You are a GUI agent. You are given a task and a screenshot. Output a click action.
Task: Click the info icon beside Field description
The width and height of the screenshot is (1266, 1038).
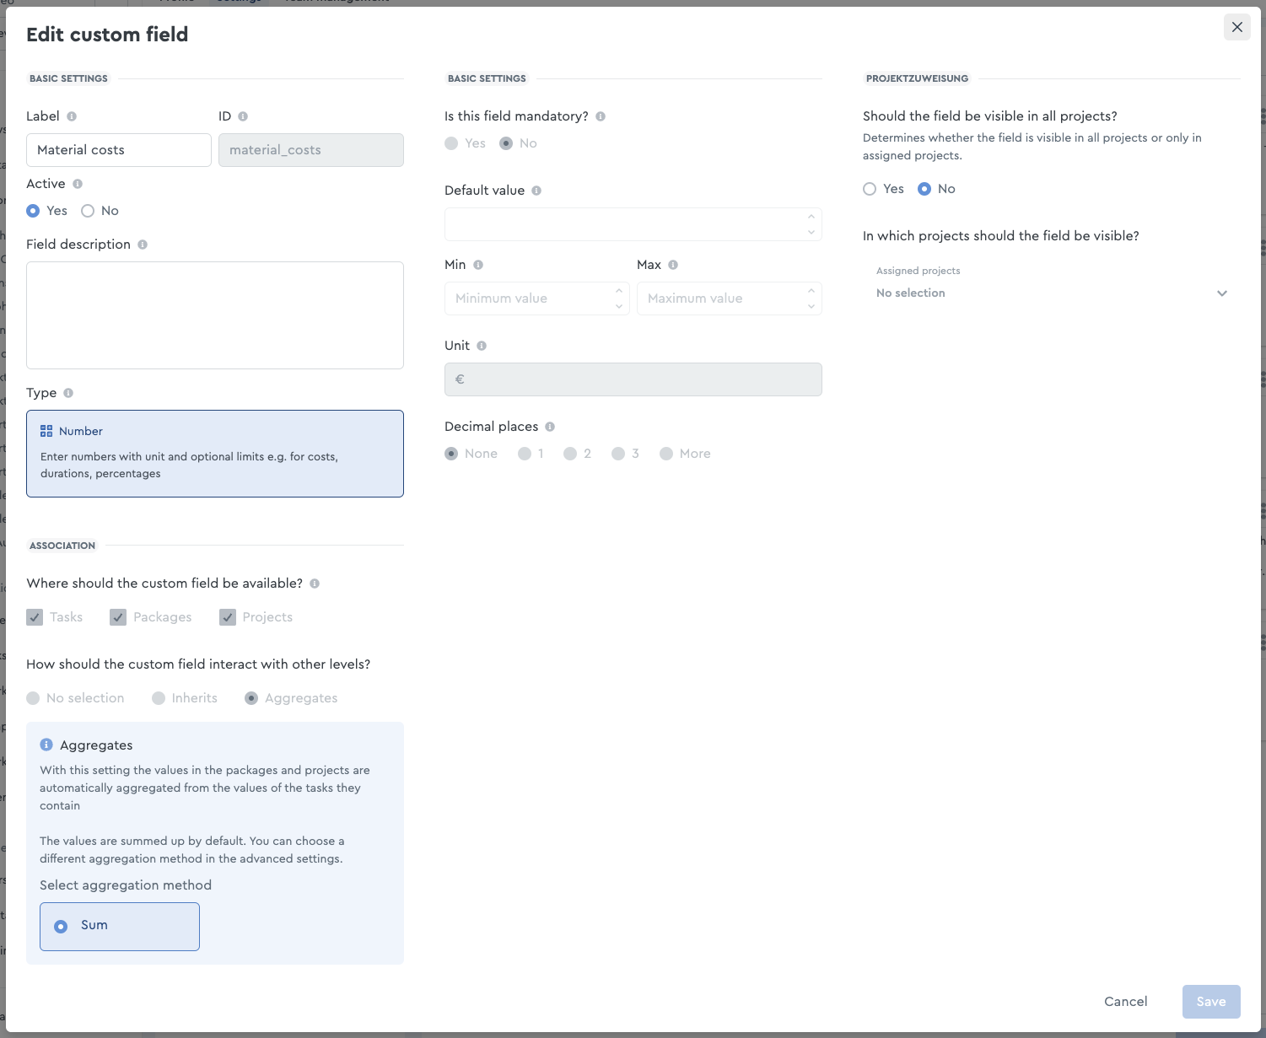[x=143, y=245]
